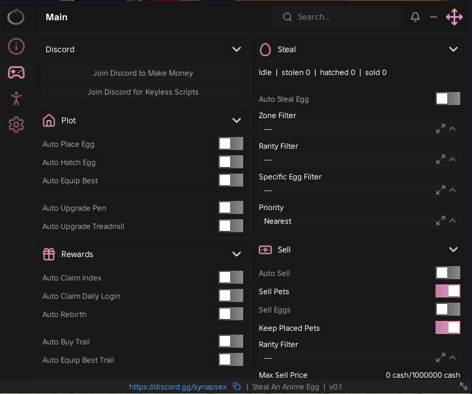Enable Auto Equip Best Trail
The image size is (472, 394).
tap(231, 359)
